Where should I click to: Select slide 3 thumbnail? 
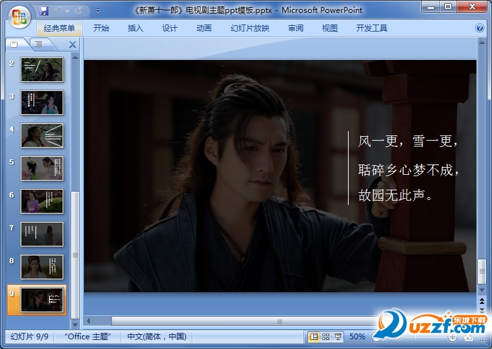pos(42,103)
